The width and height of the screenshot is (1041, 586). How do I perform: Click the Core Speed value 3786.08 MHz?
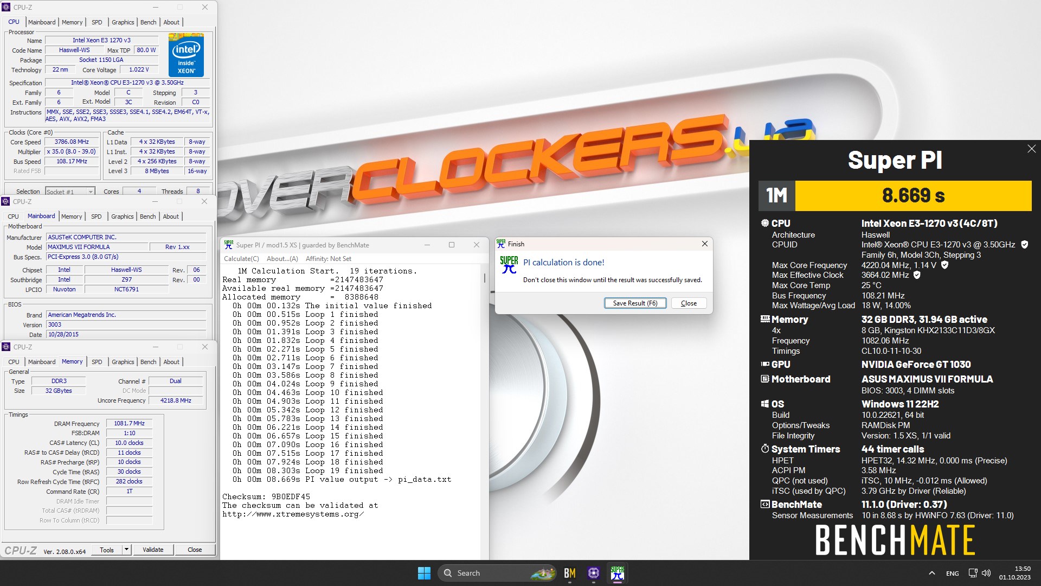pyautogui.click(x=72, y=142)
